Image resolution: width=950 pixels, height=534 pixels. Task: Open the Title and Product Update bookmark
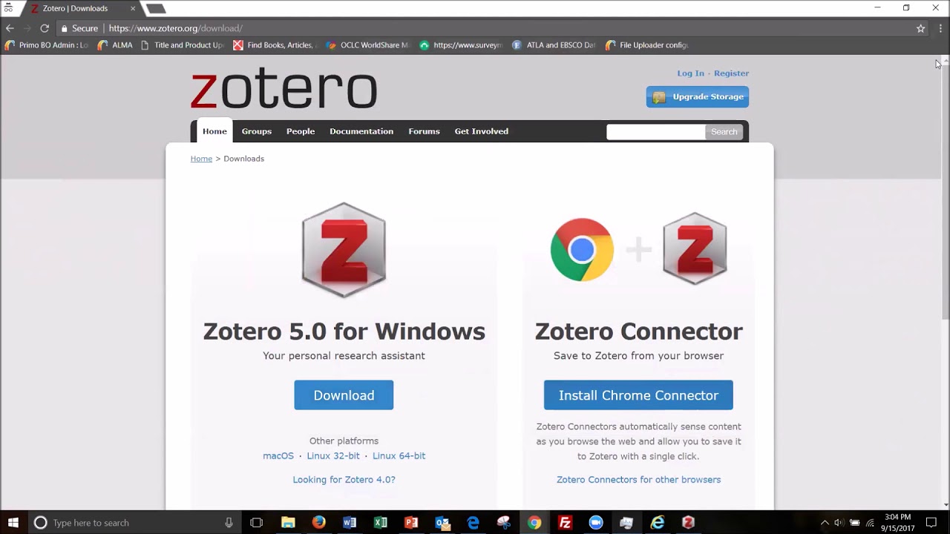point(182,45)
